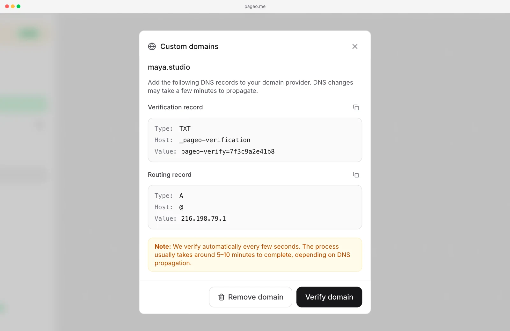Click the TXT type value
This screenshot has height=331, width=510.
(x=185, y=128)
